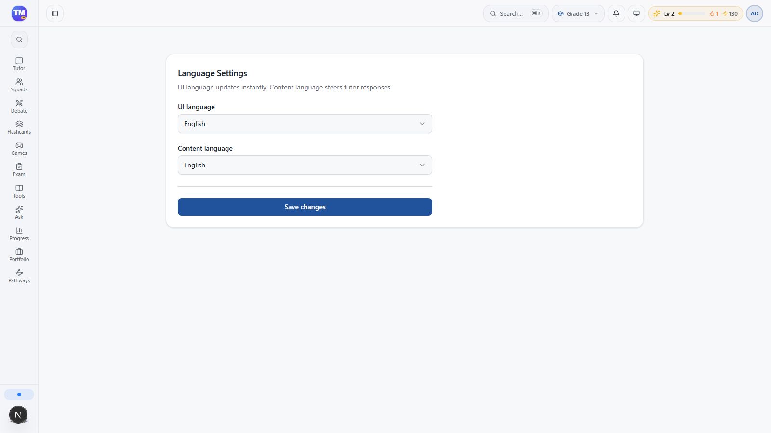Open the AD profile avatar
771x433 pixels.
(x=755, y=13)
